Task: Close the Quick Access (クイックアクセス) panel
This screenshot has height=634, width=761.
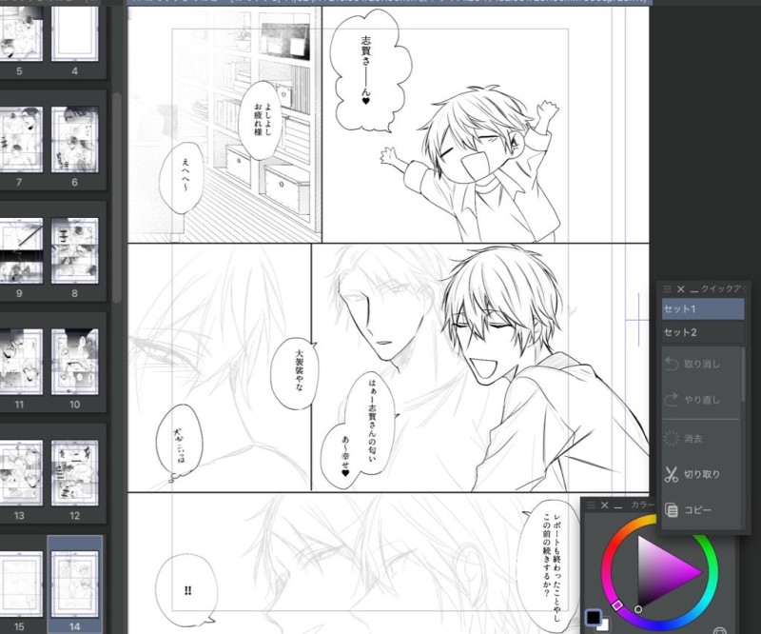Action: 680,289
